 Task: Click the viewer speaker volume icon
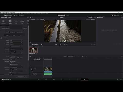pyautogui.click(x=42, y=45)
